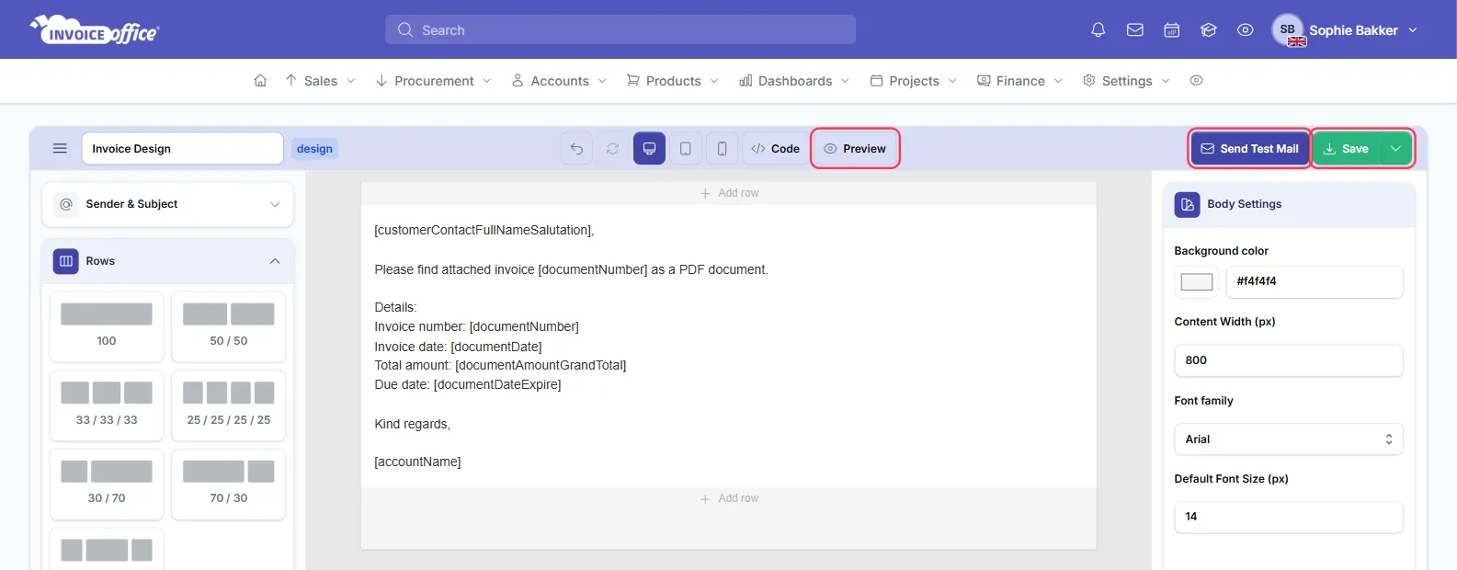The image size is (1457, 570).
Task: Open the Code view
Action: click(775, 148)
